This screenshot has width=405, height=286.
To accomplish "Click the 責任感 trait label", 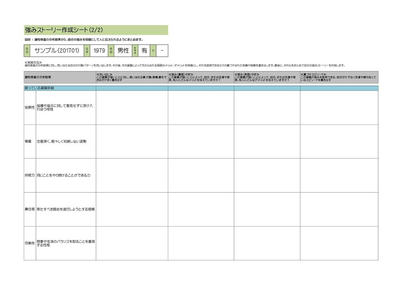I will point(30,209).
